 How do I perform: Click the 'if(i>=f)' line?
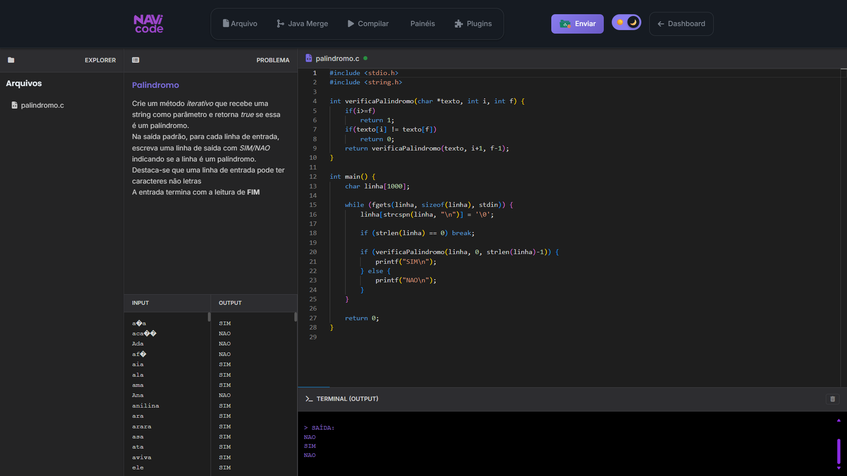pos(360,111)
